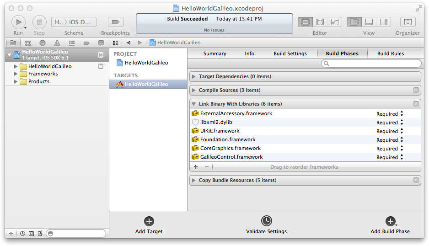Select the Assistant editor icon
Viewport: 429px width, 246px height.
point(320,22)
